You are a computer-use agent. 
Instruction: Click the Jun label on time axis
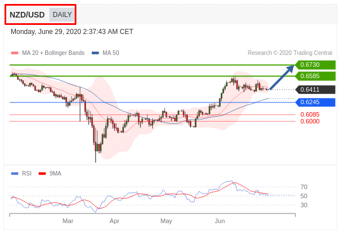[220, 221]
